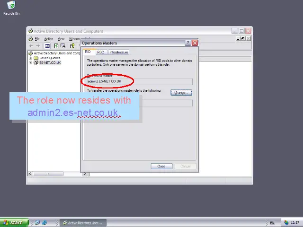This screenshot has width=303, height=227.
Task: Toggle the Show/Hide Console Tree icon
Action: coord(47,46)
